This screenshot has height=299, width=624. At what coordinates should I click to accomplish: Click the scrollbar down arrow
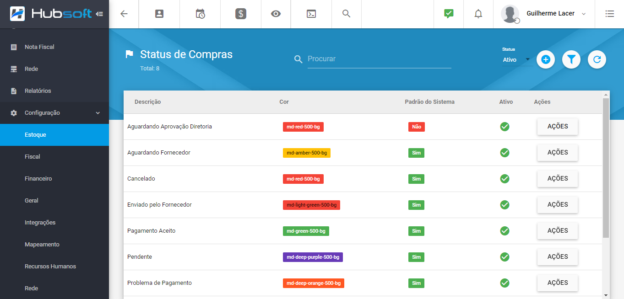click(x=606, y=295)
